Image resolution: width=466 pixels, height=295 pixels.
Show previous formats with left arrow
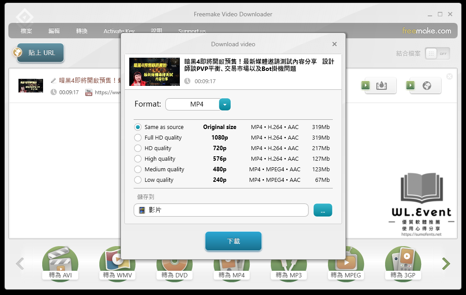pyautogui.click(x=20, y=263)
